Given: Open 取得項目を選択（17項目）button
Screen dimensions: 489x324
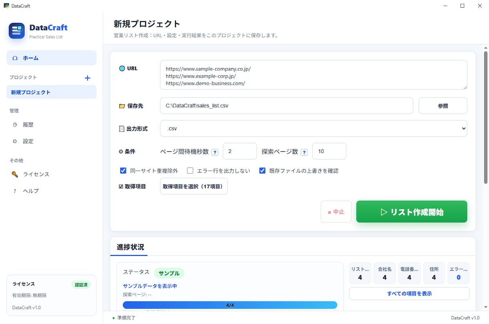Looking at the screenshot, I should 194,186.
